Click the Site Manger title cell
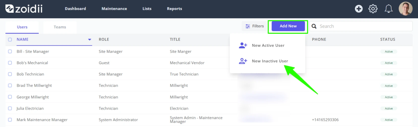418x127 pixels. point(181,51)
